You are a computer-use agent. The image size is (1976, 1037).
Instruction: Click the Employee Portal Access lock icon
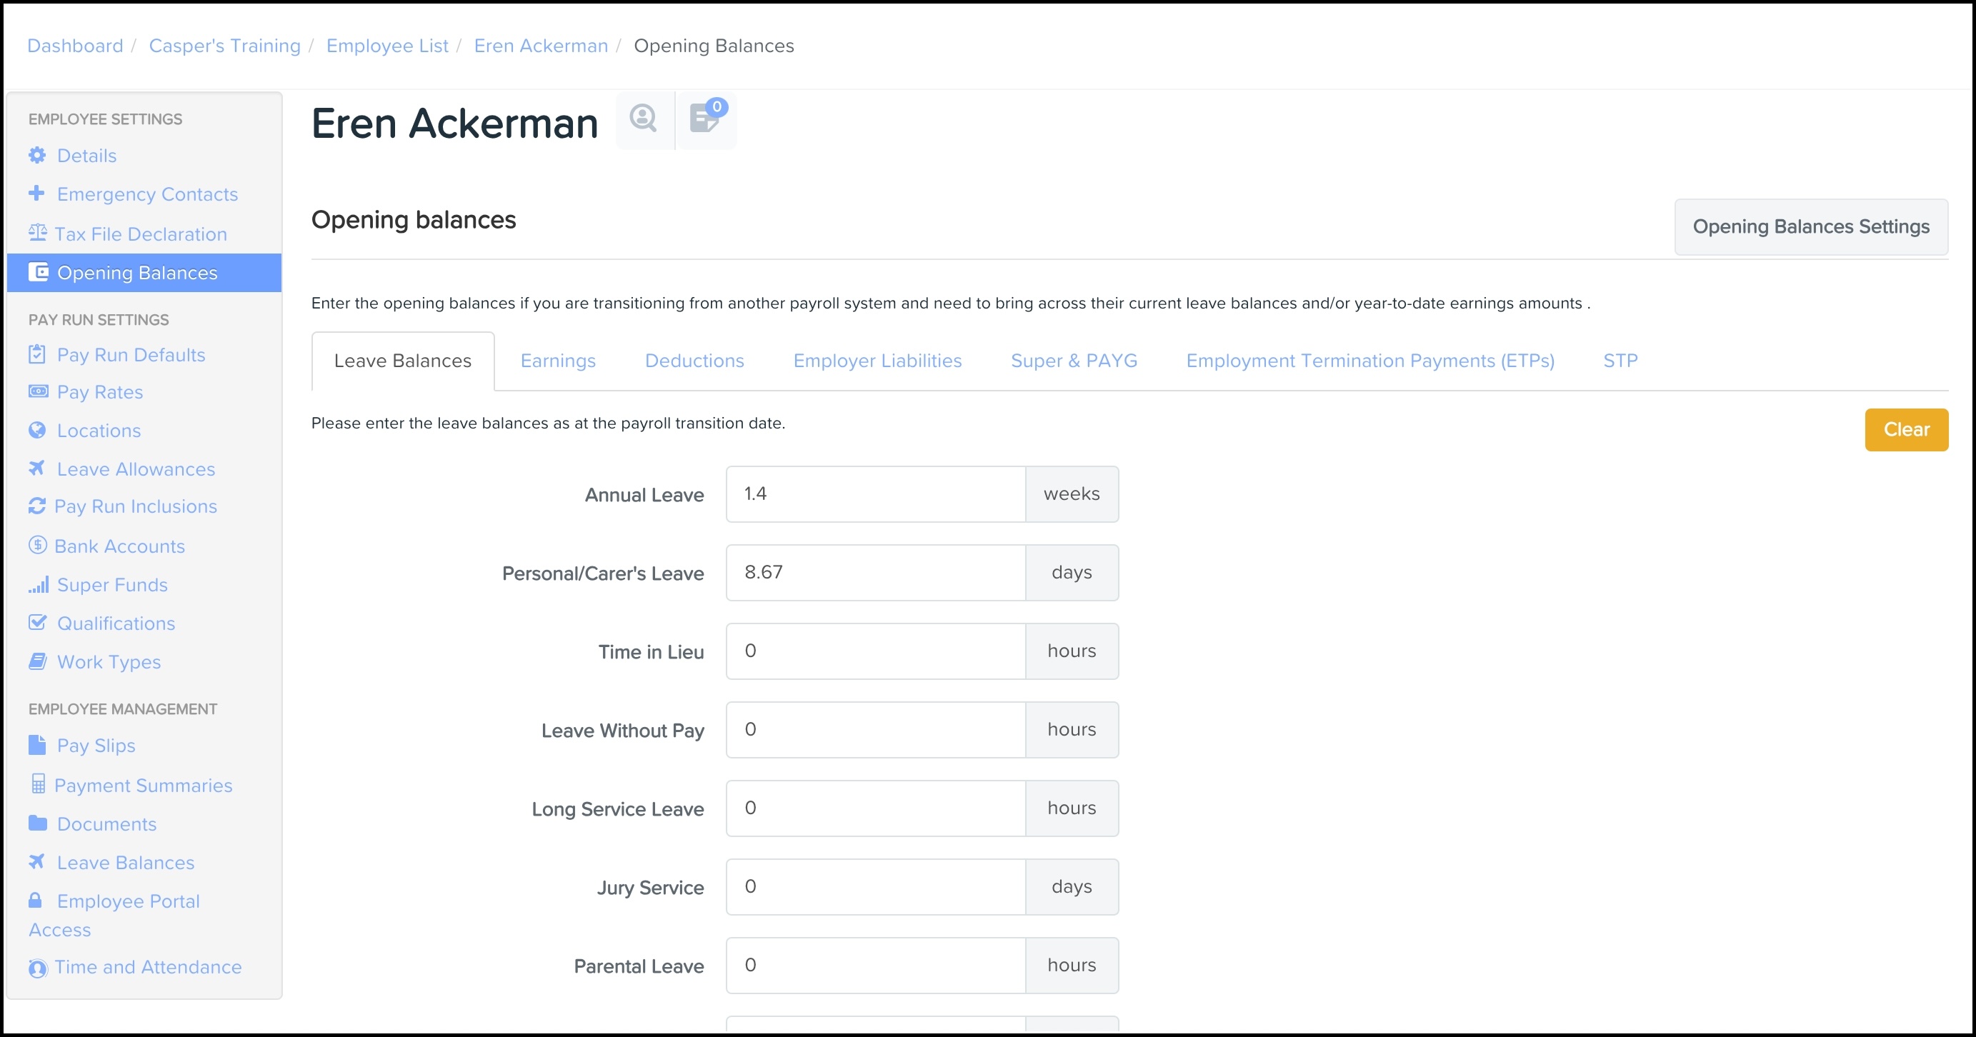point(35,900)
